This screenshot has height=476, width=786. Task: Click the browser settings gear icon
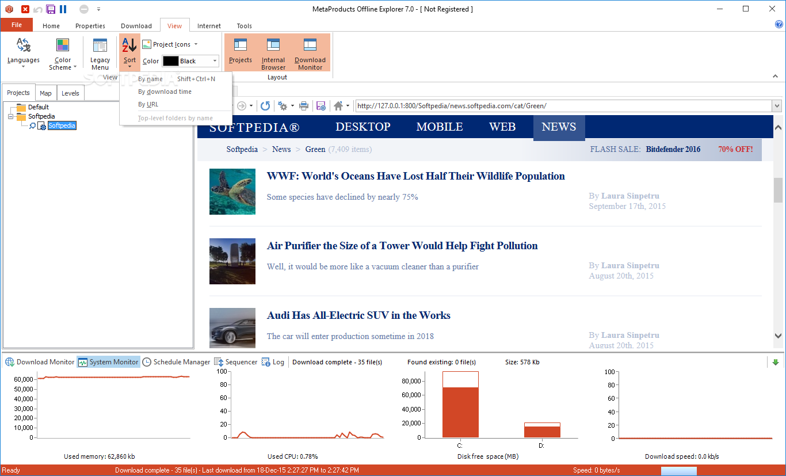point(283,106)
